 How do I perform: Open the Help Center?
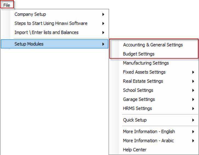[154, 150]
